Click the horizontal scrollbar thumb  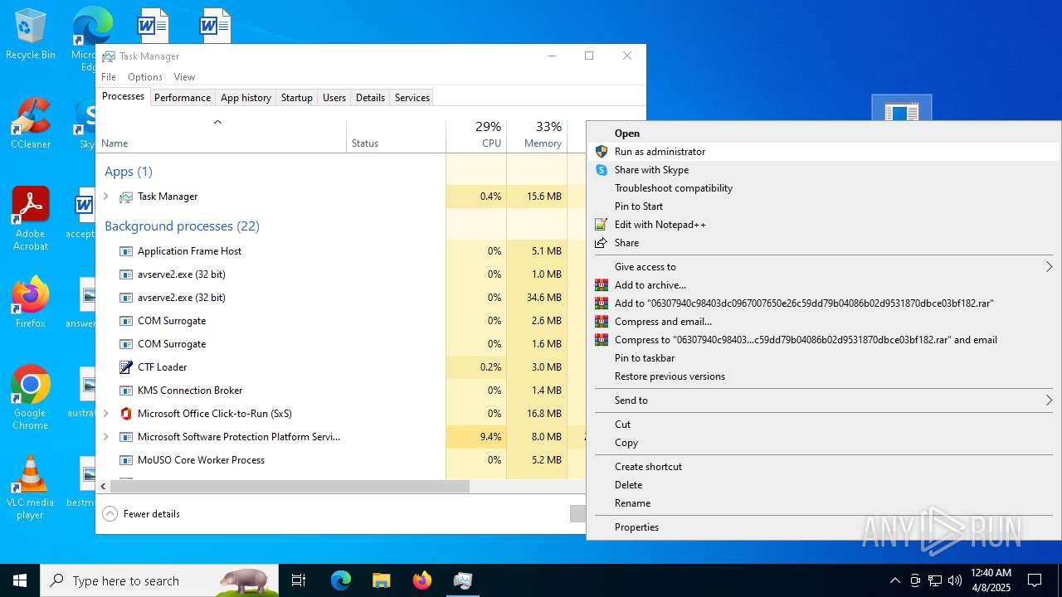click(290, 487)
